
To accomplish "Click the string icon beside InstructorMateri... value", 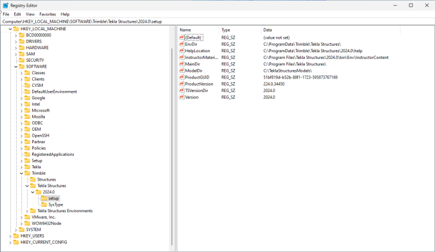I will pos(181,57).
